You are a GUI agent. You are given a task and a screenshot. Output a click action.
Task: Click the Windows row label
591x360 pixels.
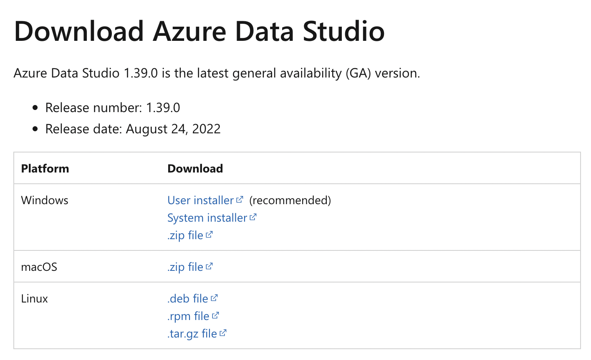point(45,200)
